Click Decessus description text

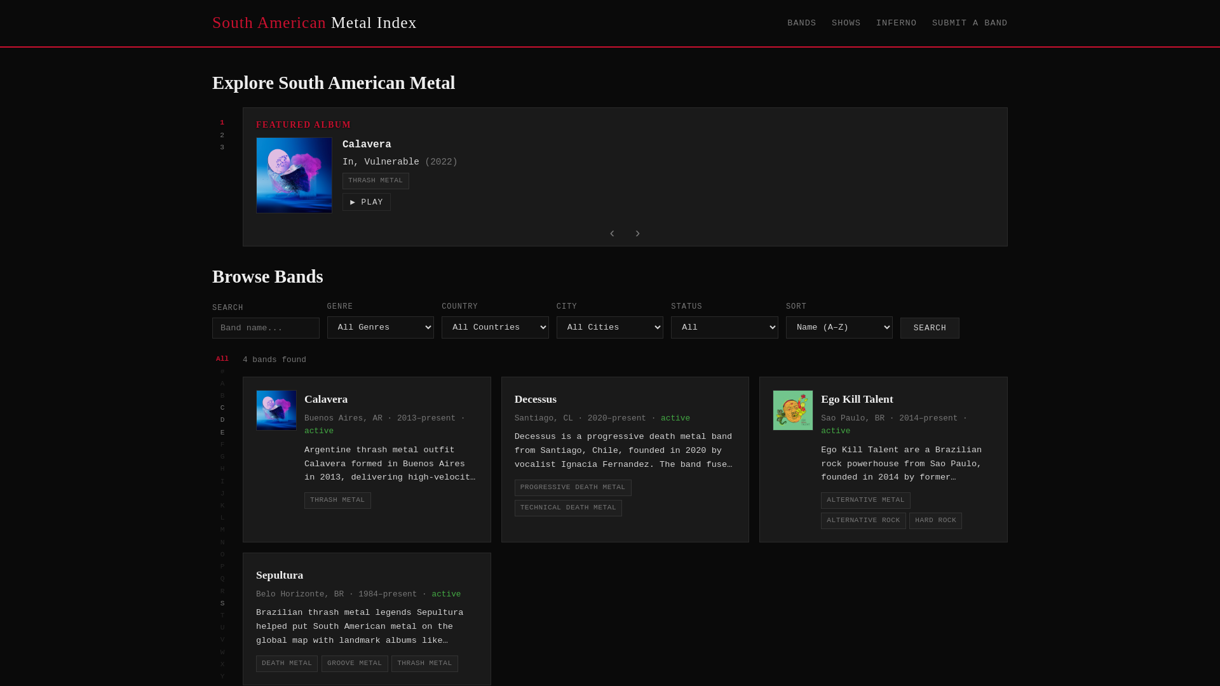(x=623, y=451)
